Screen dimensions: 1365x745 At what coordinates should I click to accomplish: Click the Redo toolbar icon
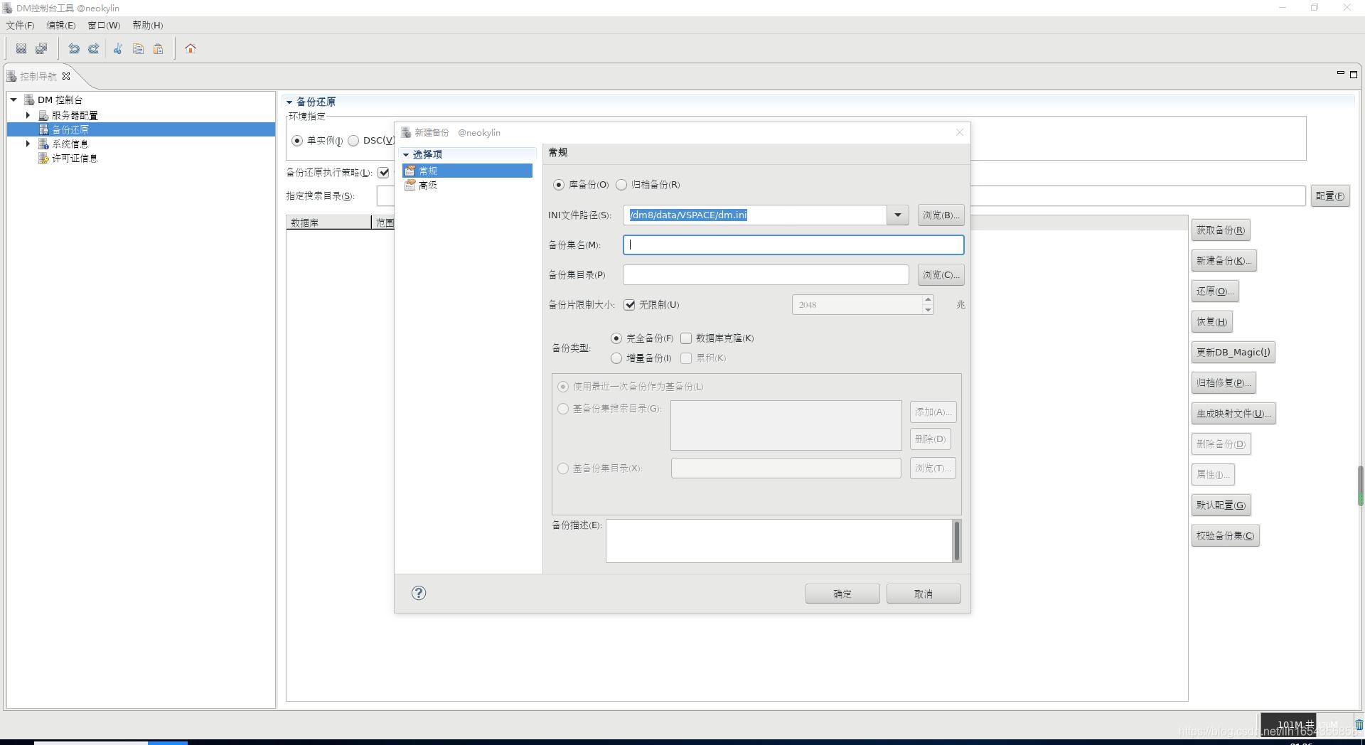click(x=93, y=49)
